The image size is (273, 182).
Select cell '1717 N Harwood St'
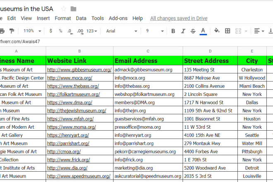(210, 103)
